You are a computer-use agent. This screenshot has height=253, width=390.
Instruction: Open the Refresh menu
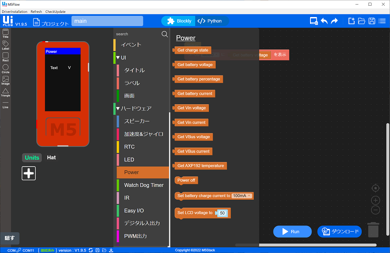(x=36, y=12)
